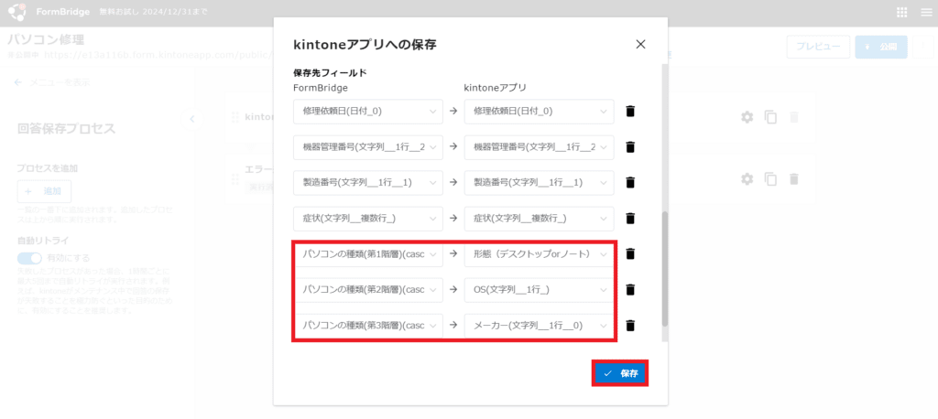Expand kintone 形態（デスクトップorノート） dropdown
The width and height of the screenshot is (938, 419).
point(538,253)
